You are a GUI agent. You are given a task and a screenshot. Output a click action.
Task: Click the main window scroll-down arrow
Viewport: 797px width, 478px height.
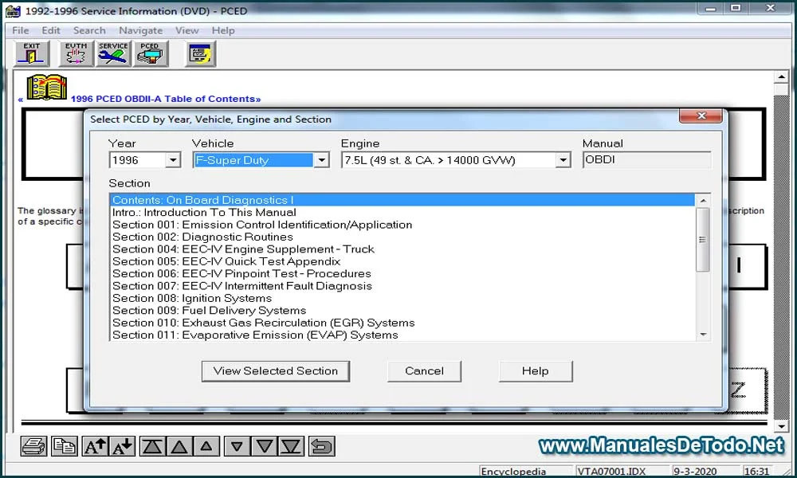click(x=781, y=426)
